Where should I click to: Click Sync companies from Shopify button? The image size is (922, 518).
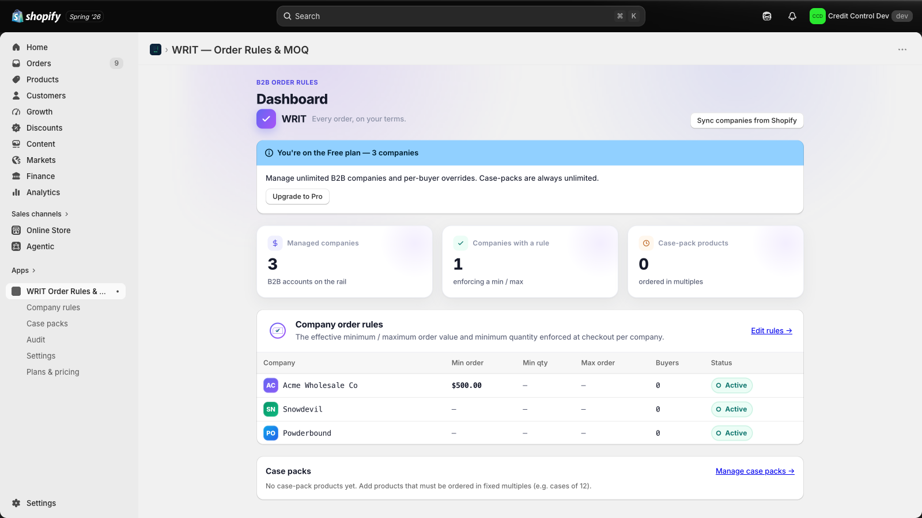pyautogui.click(x=747, y=120)
